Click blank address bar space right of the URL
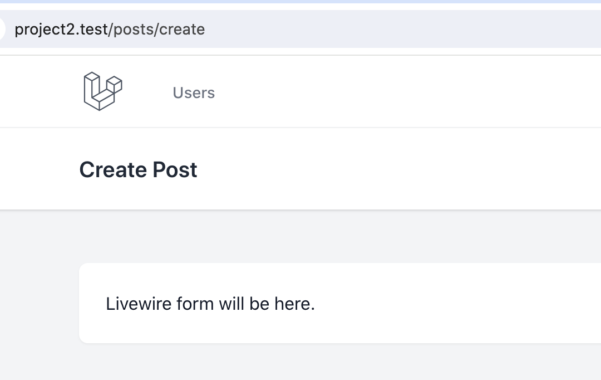 click(402, 29)
